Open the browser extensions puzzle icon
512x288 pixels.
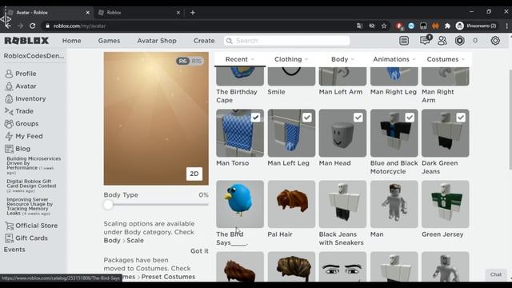(x=447, y=26)
